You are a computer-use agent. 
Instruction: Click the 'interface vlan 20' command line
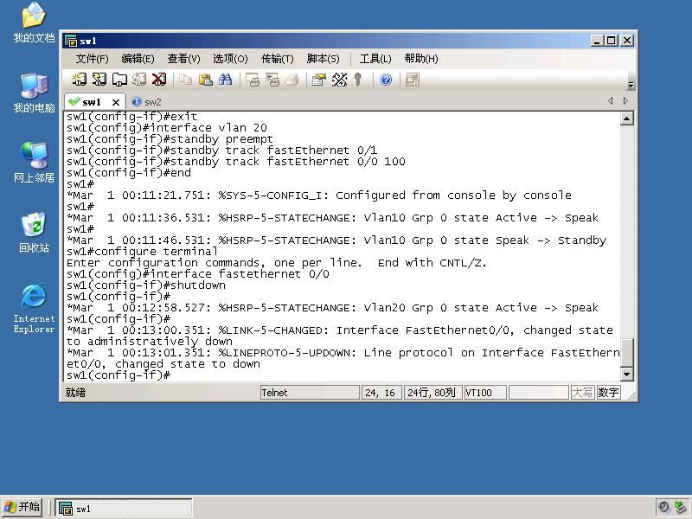point(167,128)
